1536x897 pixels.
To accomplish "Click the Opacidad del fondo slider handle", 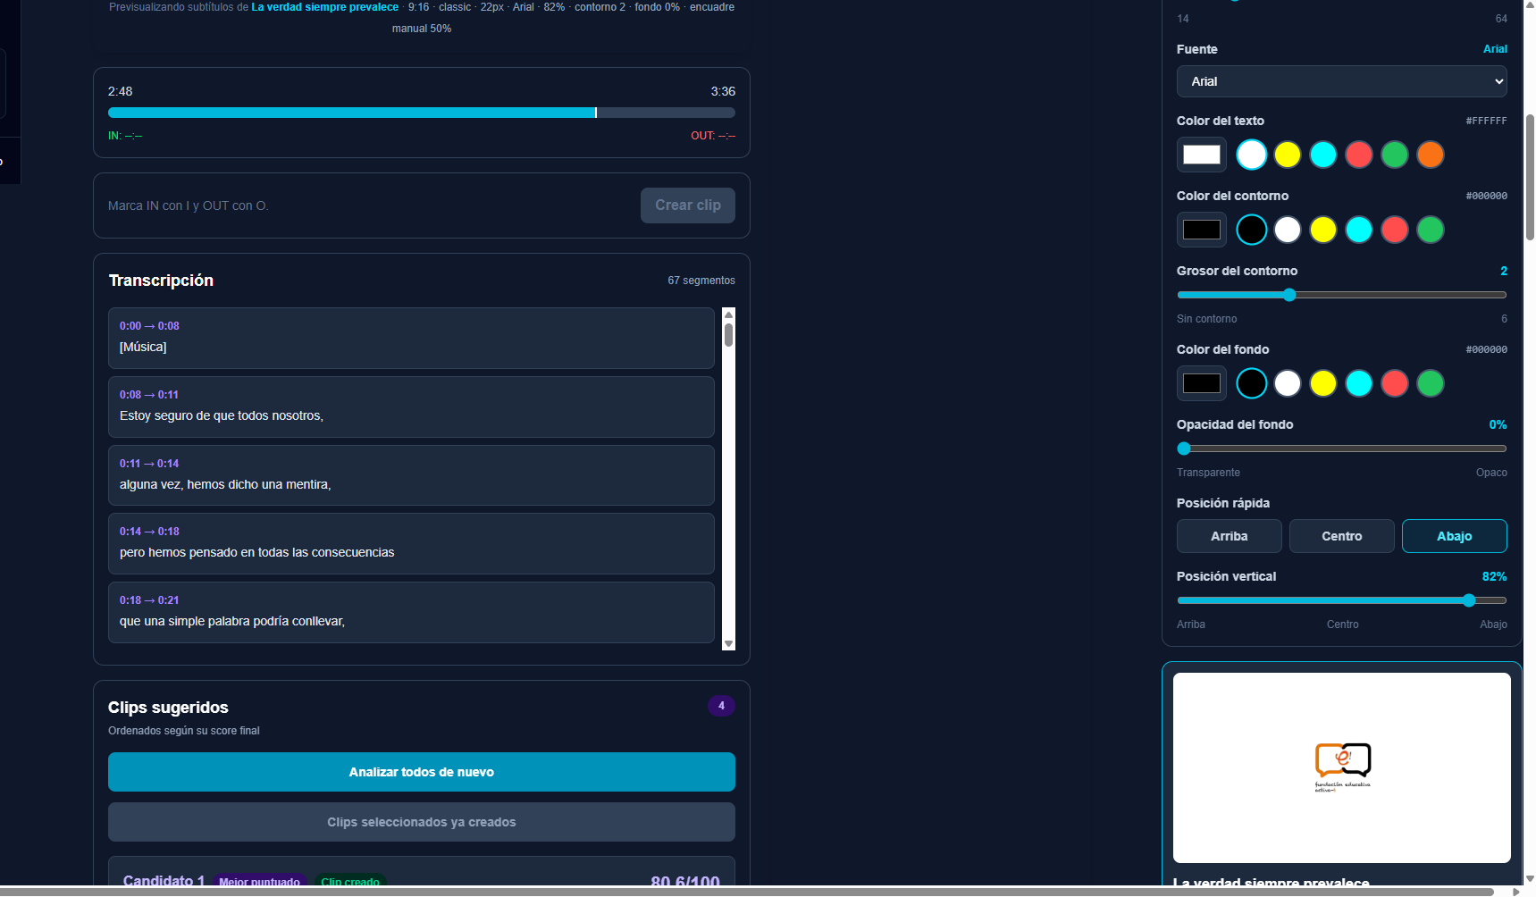I will point(1184,448).
